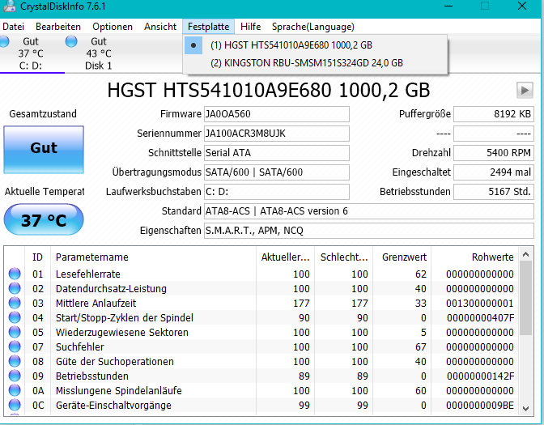Click the CrystalDiskInfo app icon in title bar

click(9, 6)
